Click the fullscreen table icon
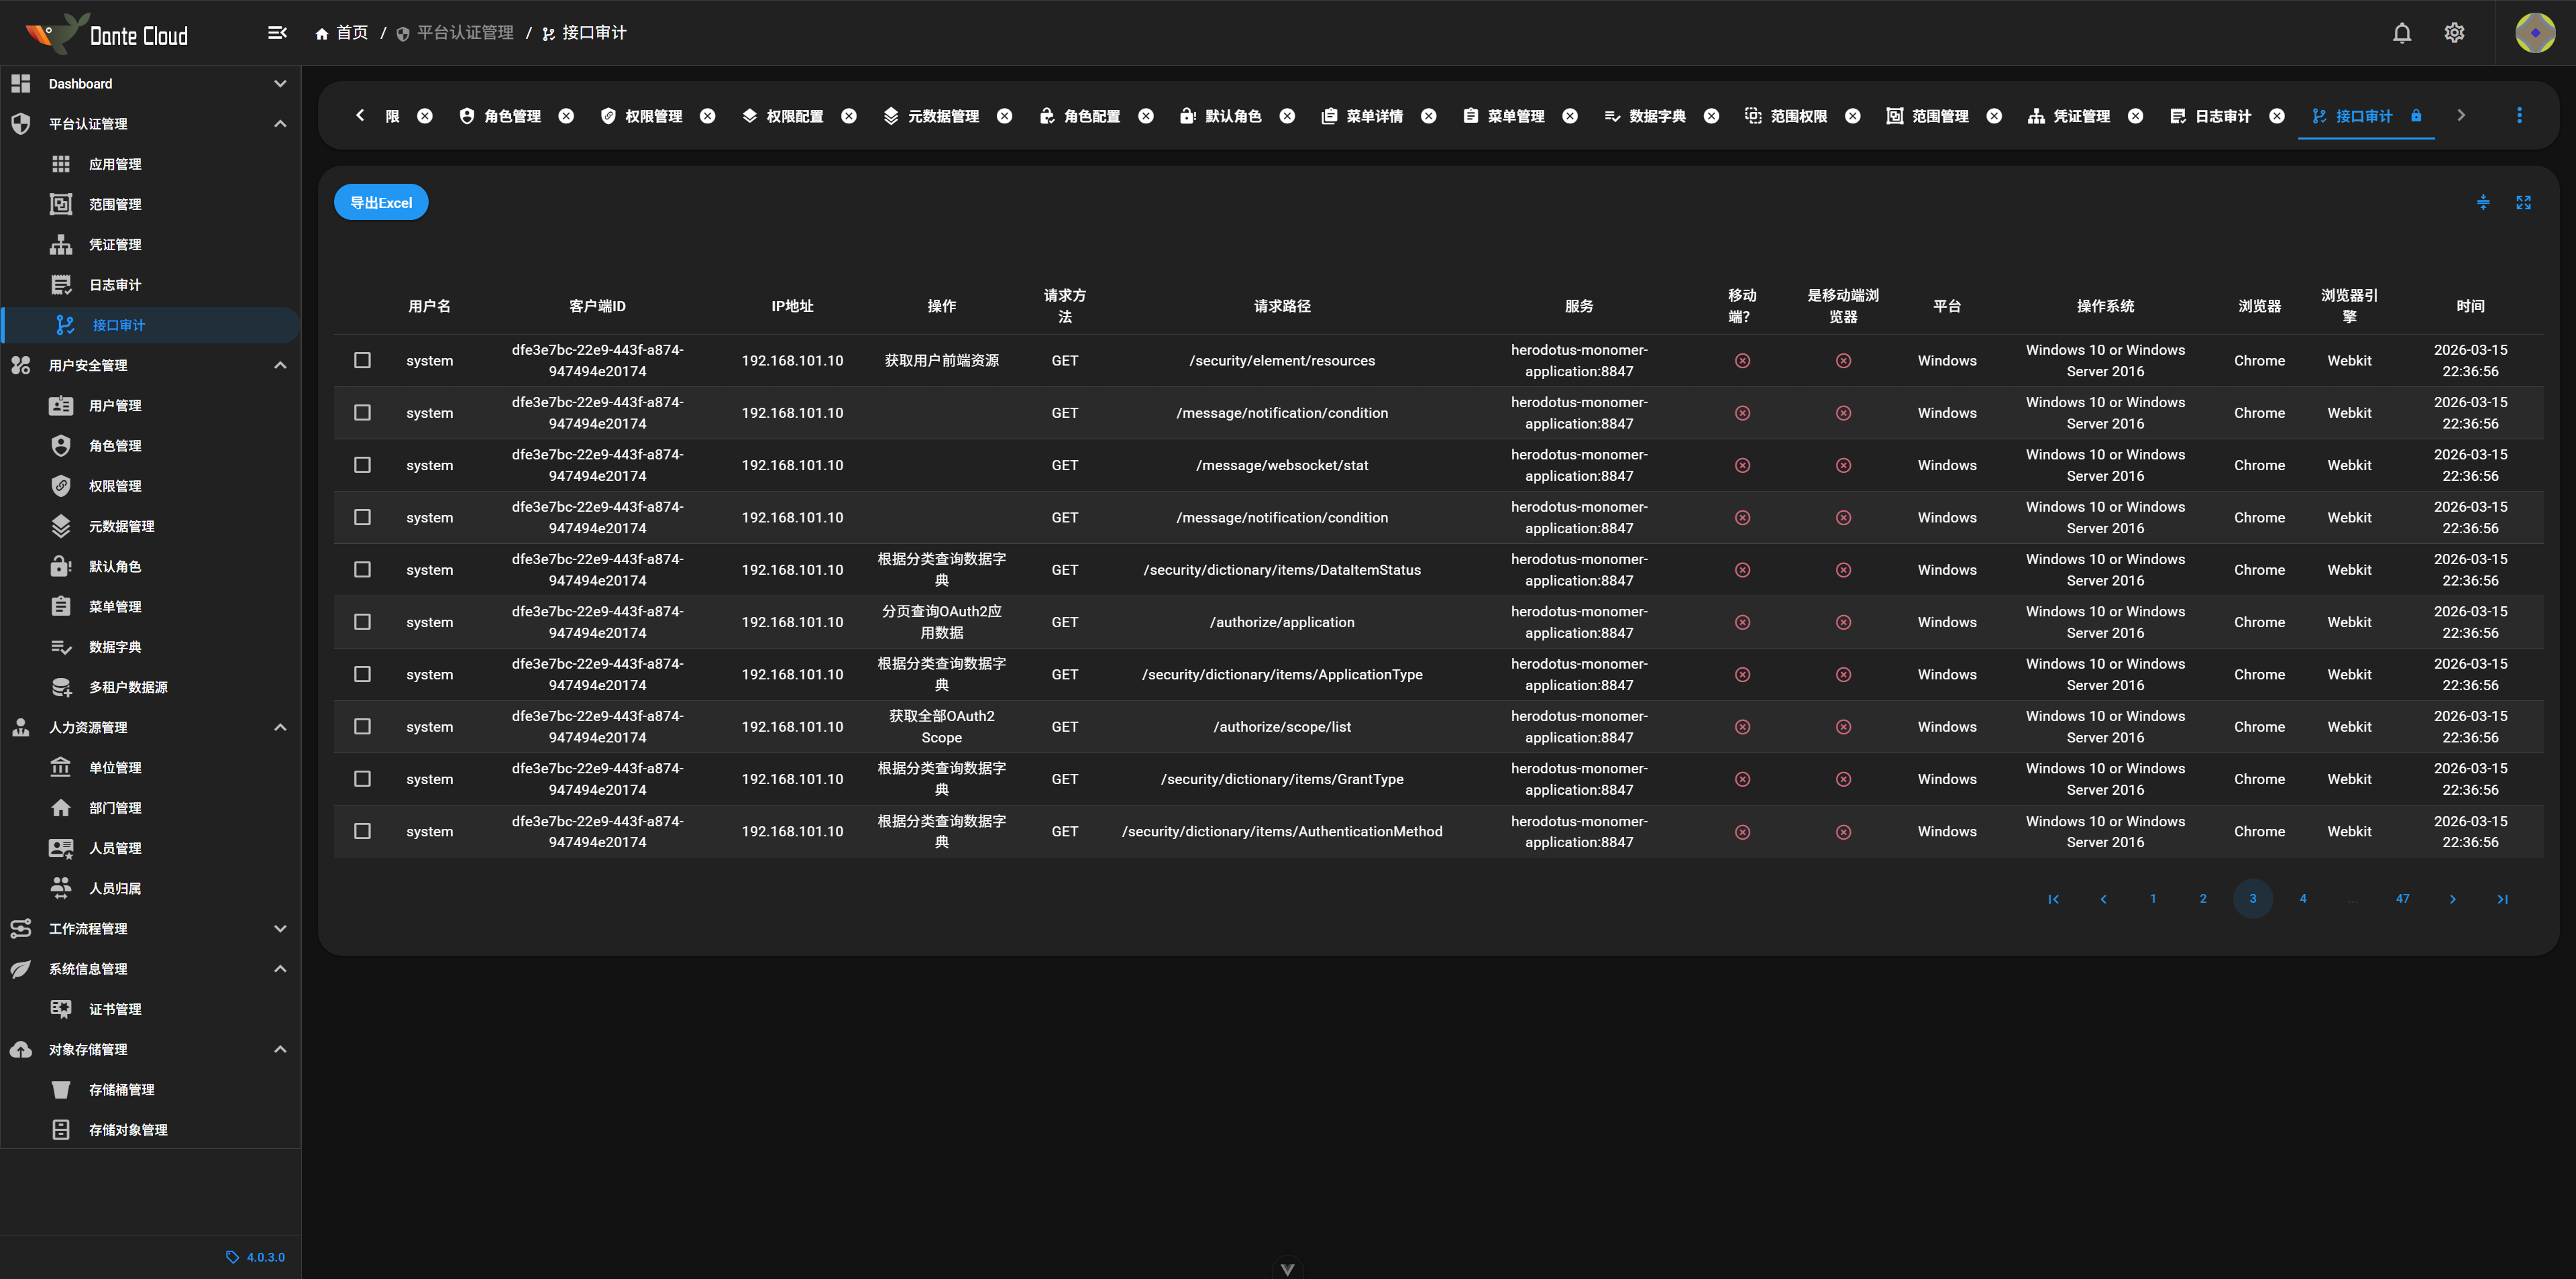Image resolution: width=2576 pixels, height=1279 pixels. pos(2523,203)
